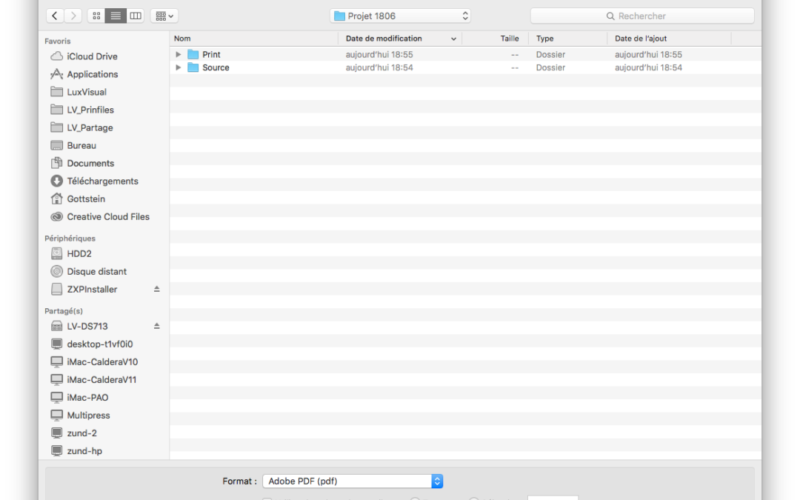Select list view mode button

point(116,16)
